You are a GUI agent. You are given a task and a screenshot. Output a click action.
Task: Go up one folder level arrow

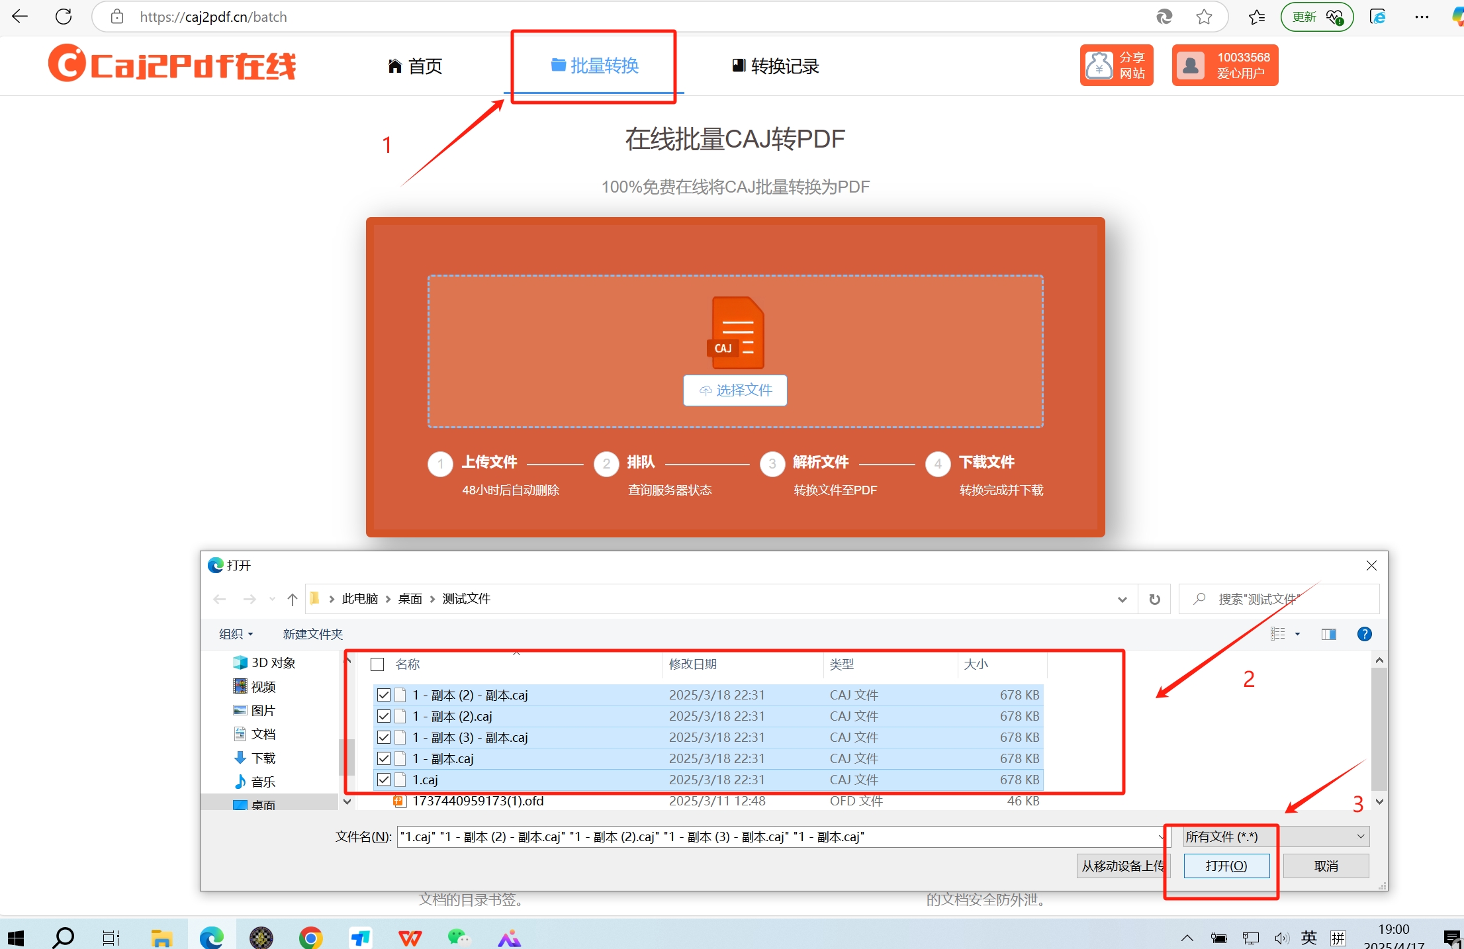293,599
